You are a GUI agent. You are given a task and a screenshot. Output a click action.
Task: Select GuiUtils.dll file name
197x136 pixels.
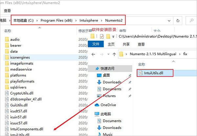19,105
